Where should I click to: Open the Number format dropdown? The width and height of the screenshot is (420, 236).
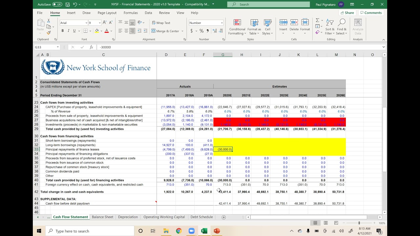click(x=222, y=23)
